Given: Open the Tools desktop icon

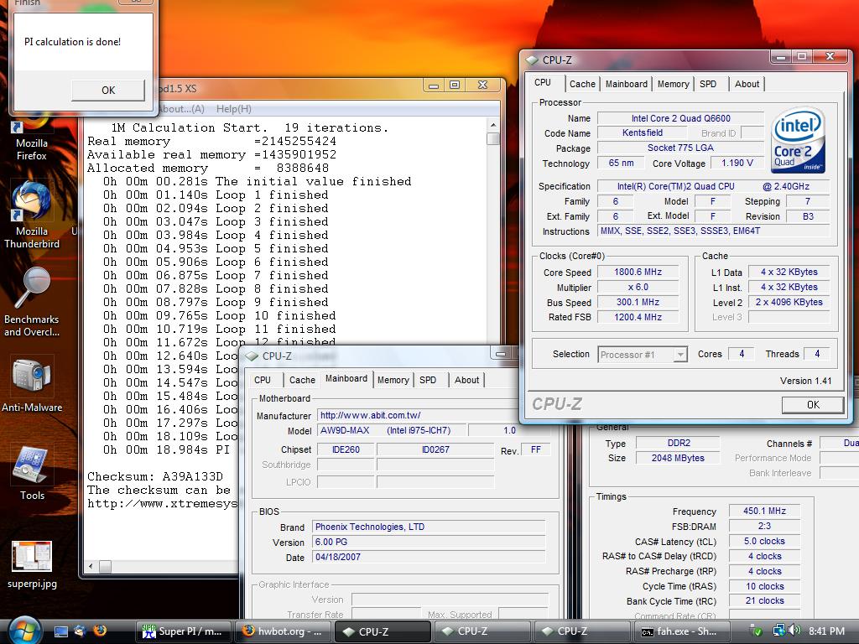Looking at the screenshot, I should (32, 473).
